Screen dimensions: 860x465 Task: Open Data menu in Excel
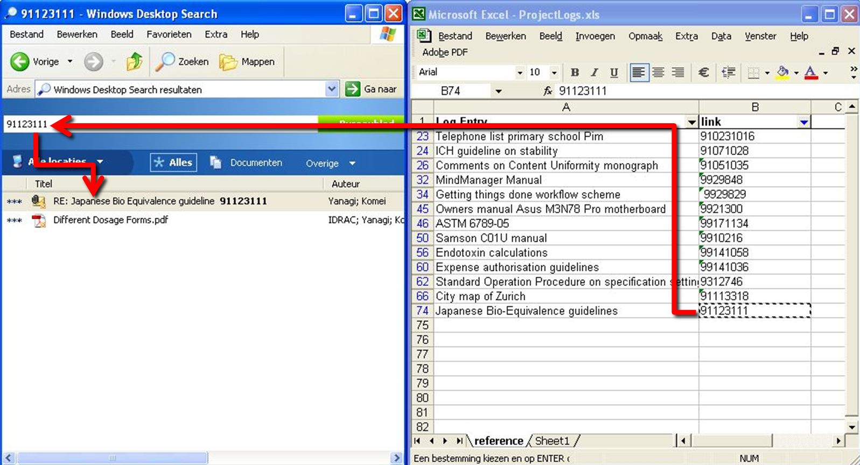pos(721,36)
